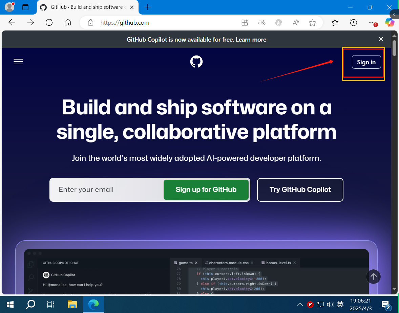399x313 pixels.
Task: Open the volume control in tray
Action: [x=330, y=305]
